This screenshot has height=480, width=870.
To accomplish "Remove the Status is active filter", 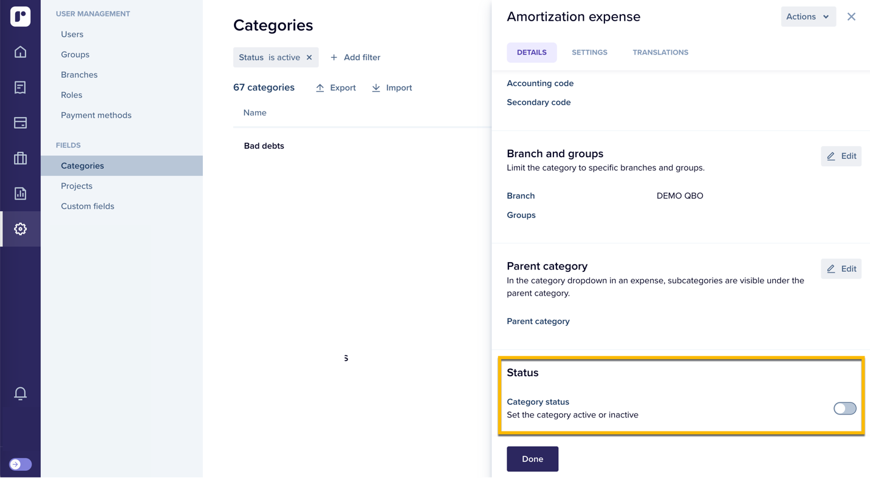I will tap(309, 58).
